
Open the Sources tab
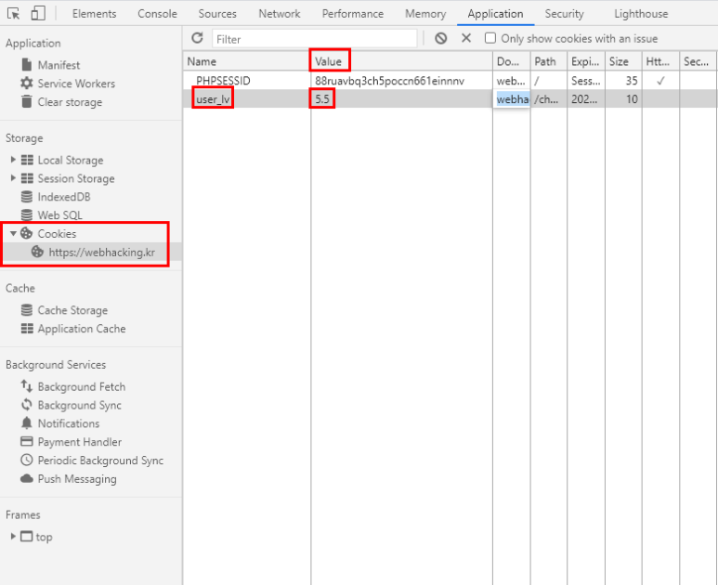[x=217, y=14]
